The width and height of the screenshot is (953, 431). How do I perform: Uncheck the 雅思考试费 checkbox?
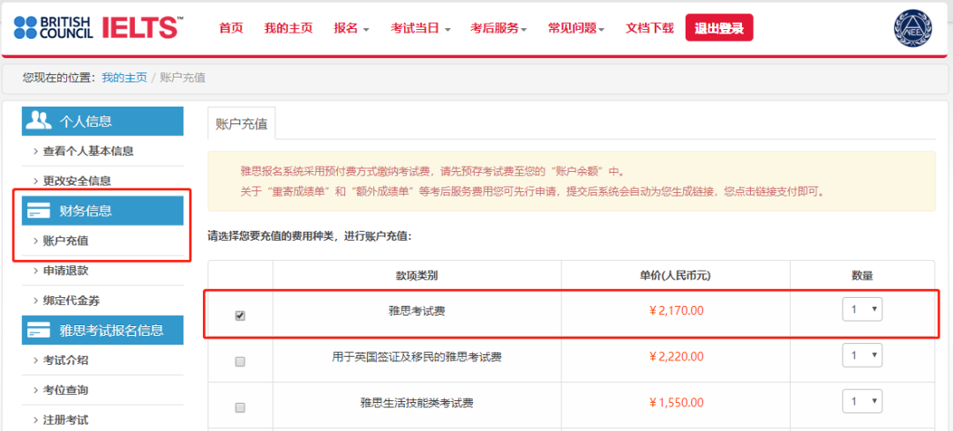pyautogui.click(x=240, y=316)
